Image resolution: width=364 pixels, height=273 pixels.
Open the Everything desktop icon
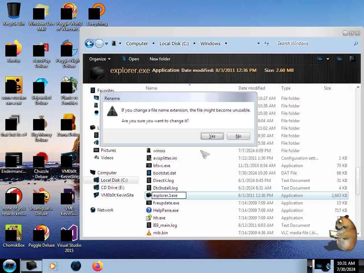(x=97, y=14)
